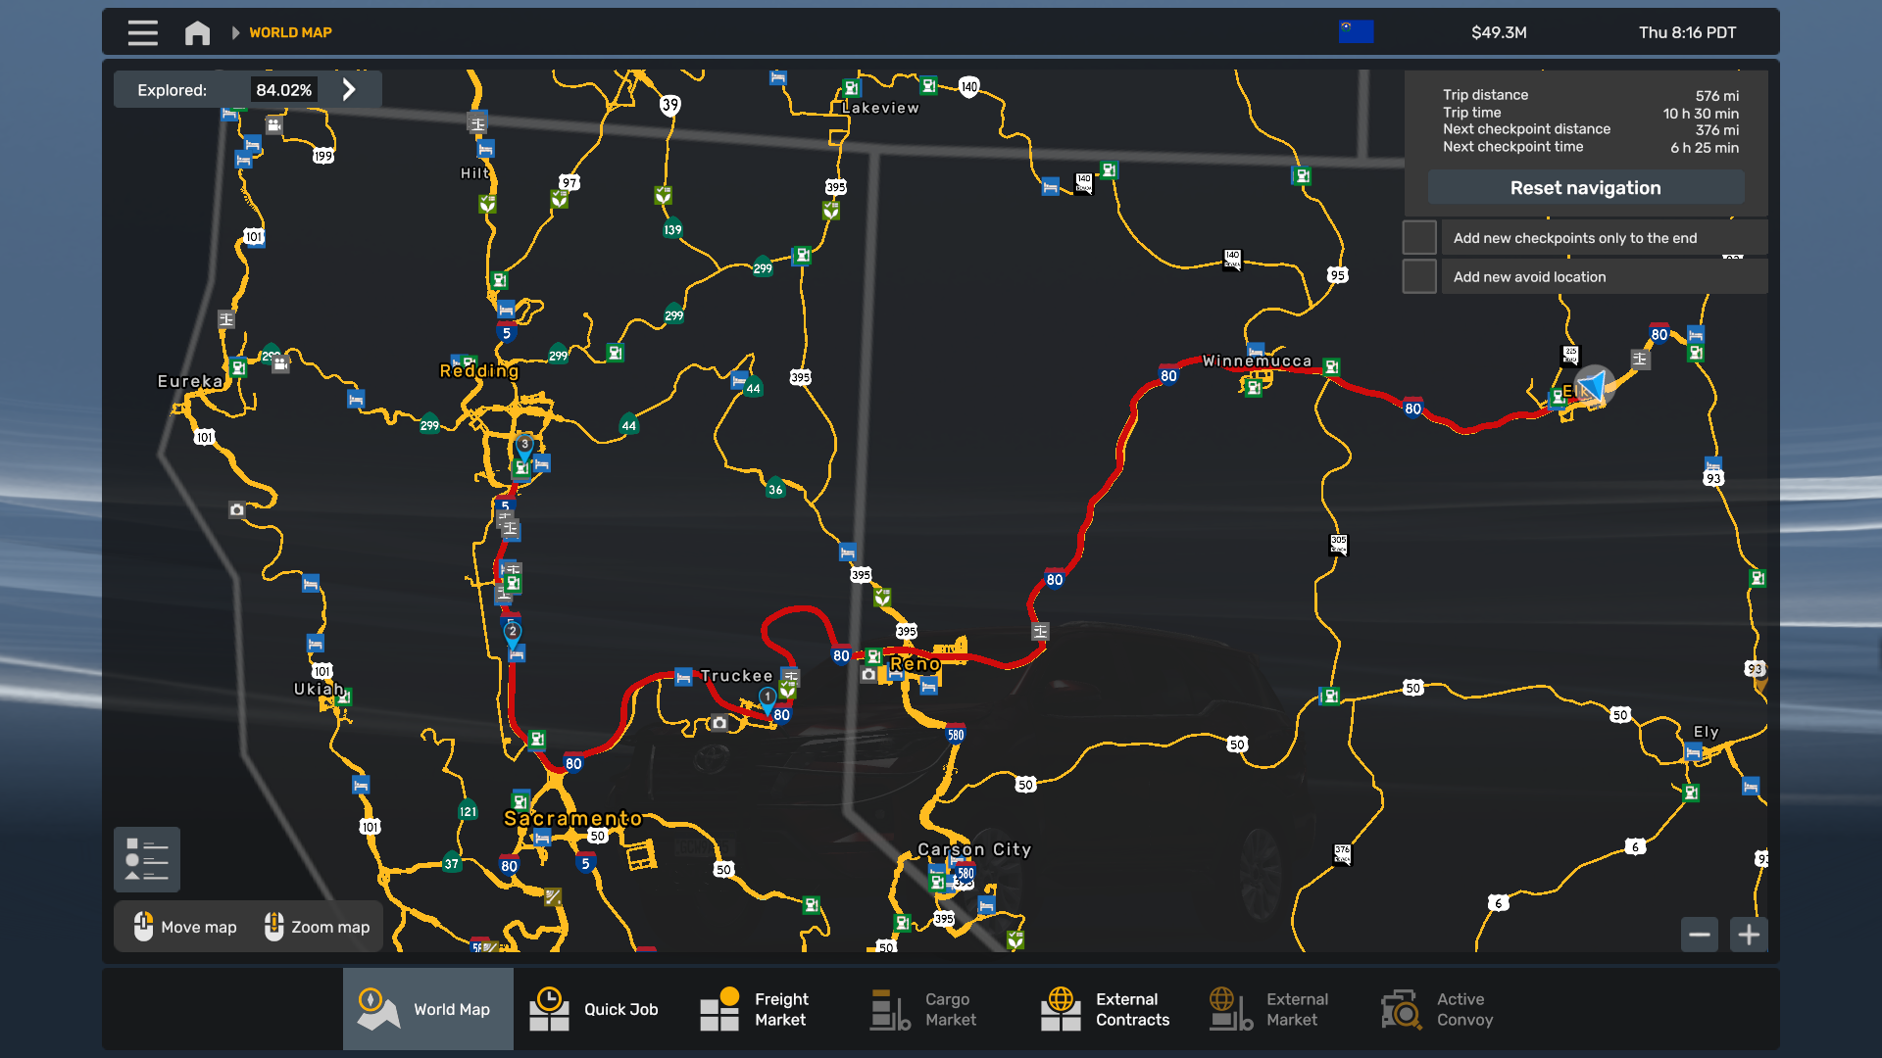Zoom out with the minus button
The image size is (1882, 1058).
coord(1700,935)
